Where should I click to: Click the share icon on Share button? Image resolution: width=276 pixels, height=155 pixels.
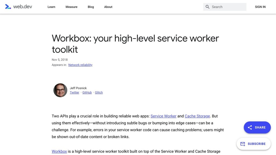point(250,127)
